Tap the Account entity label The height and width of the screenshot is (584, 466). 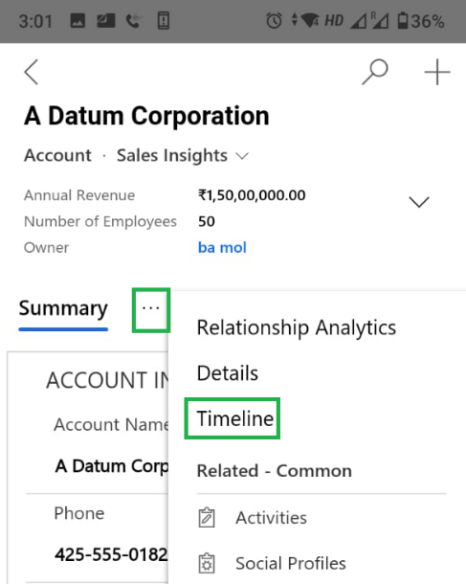pyautogui.click(x=57, y=155)
